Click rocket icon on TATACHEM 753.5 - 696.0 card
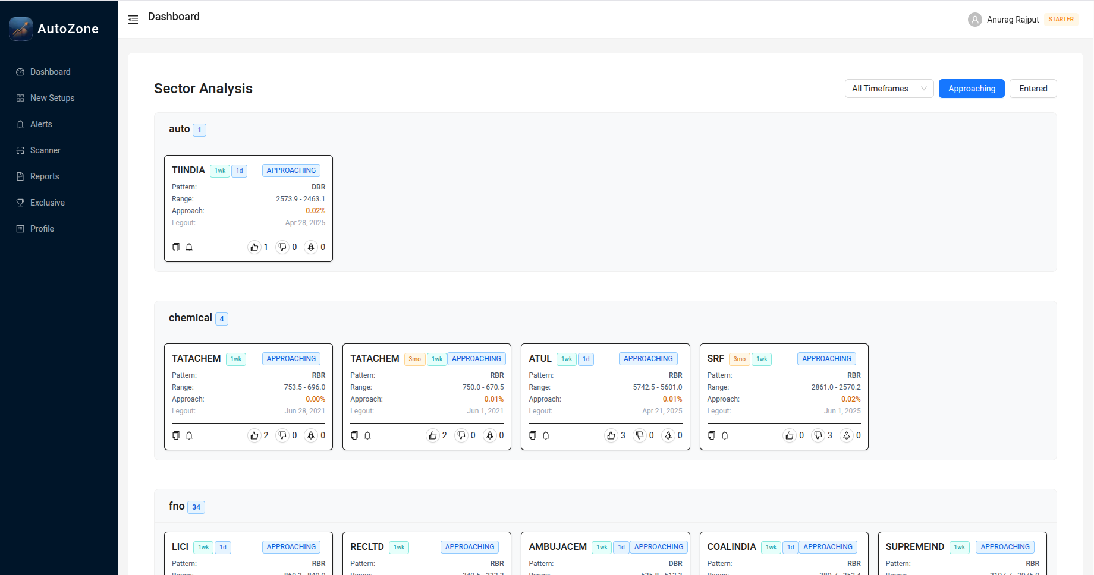The height and width of the screenshot is (575, 1094). [x=311, y=435]
